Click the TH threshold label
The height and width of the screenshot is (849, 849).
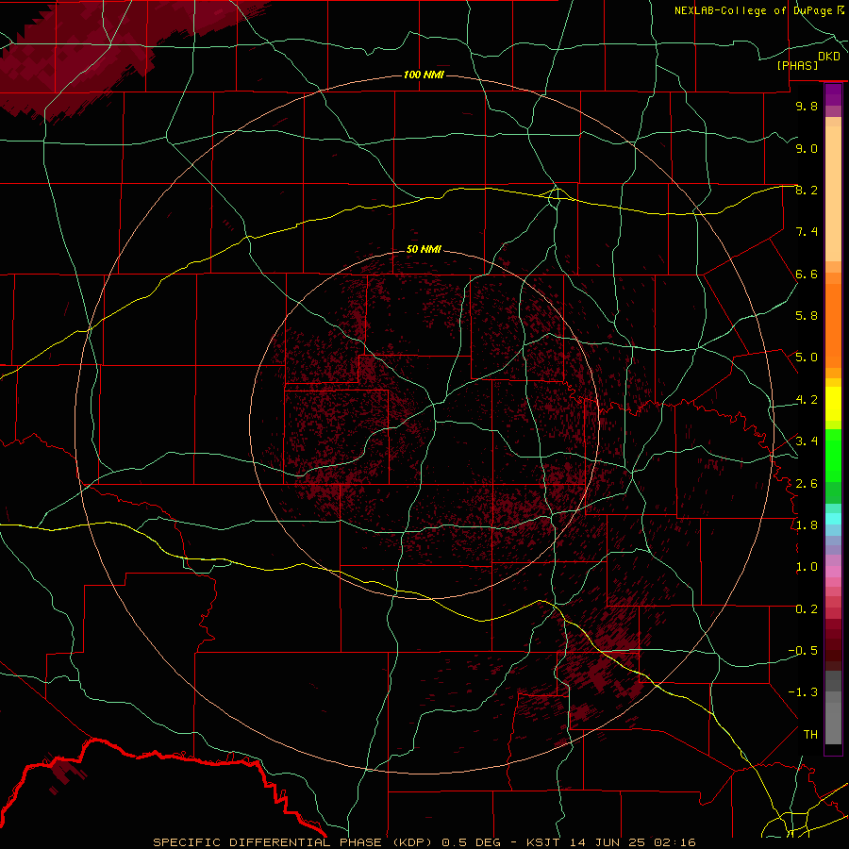[810, 735]
